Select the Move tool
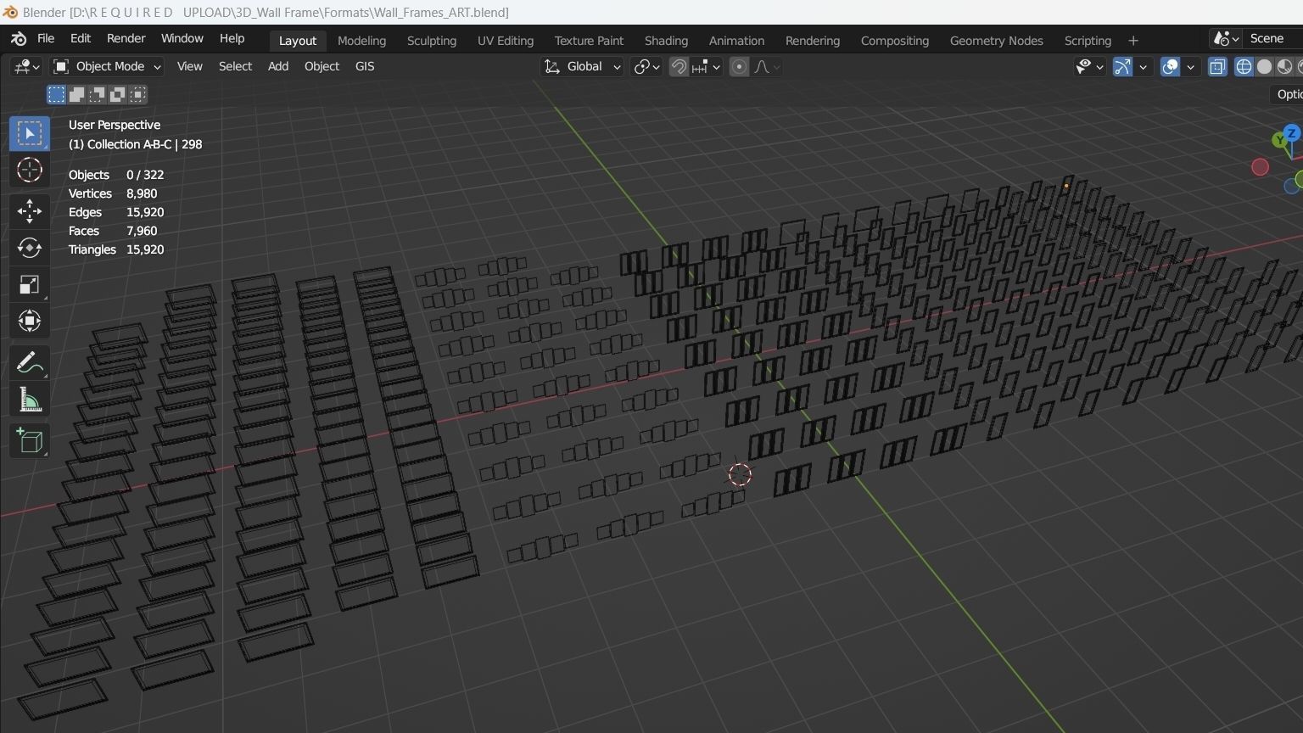Image resolution: width=1303 pixels, height=733 pixels. click(x=30, y=211)
